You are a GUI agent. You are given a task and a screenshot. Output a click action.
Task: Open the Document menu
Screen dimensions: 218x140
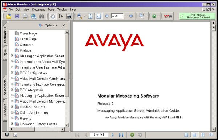click(x=39, y=9)
